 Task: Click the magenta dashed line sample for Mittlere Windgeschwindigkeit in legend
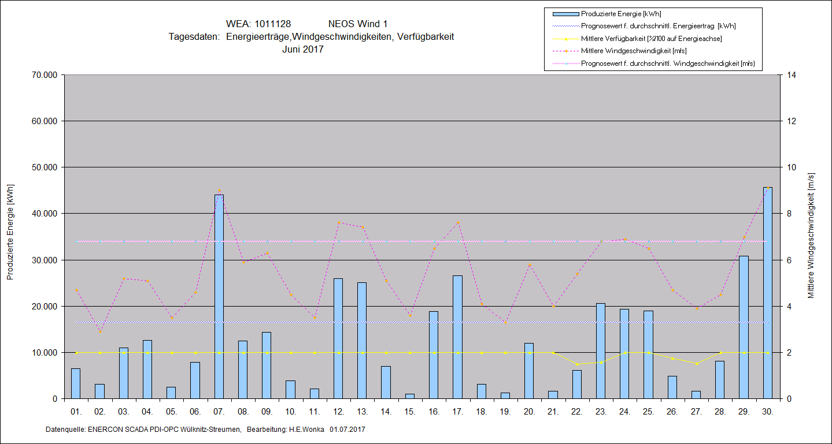[565, 51]
